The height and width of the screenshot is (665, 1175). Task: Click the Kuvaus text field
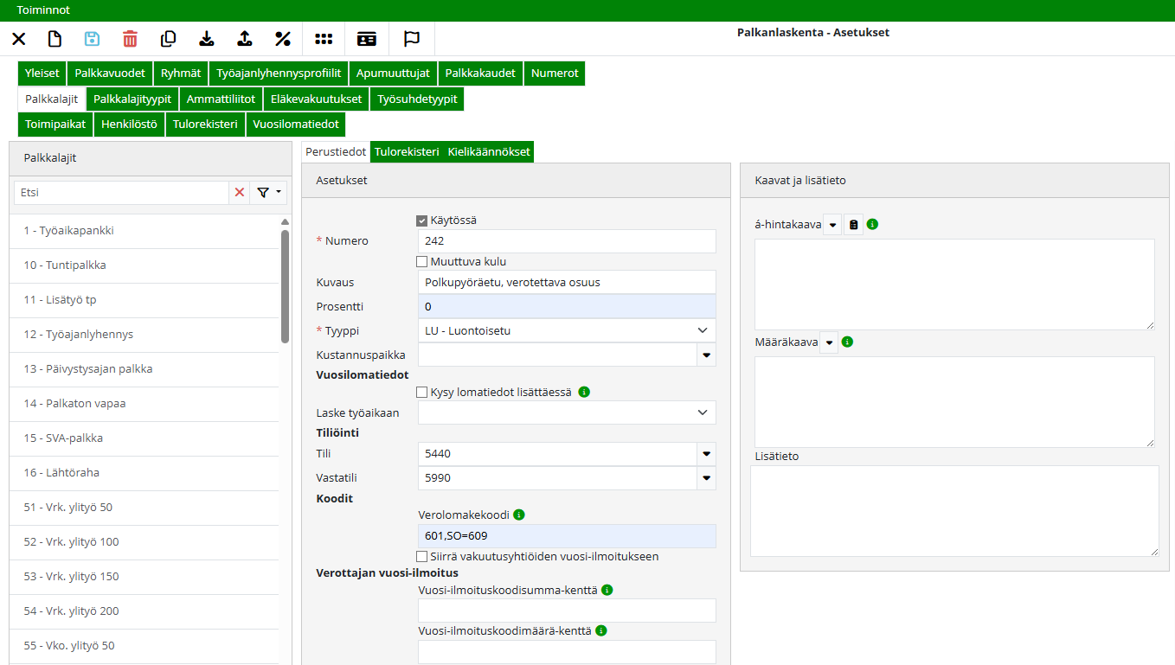tap(567, 282)
